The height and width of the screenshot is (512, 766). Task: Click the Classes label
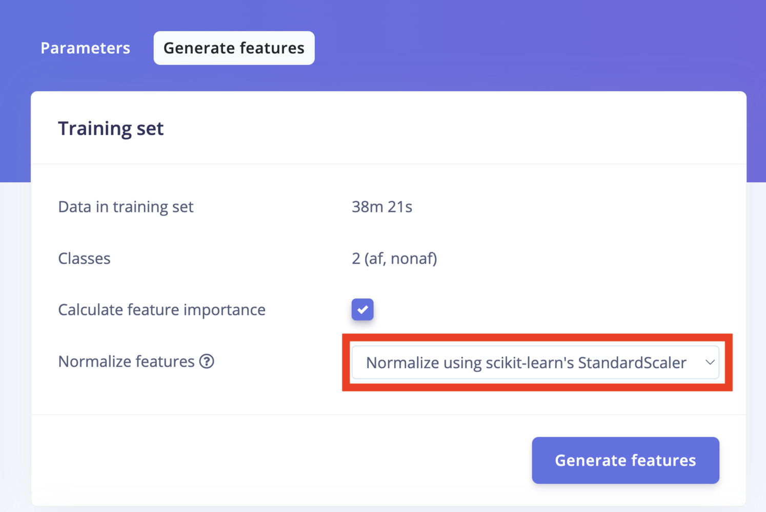pyautogui.click(x=84, y=259)
